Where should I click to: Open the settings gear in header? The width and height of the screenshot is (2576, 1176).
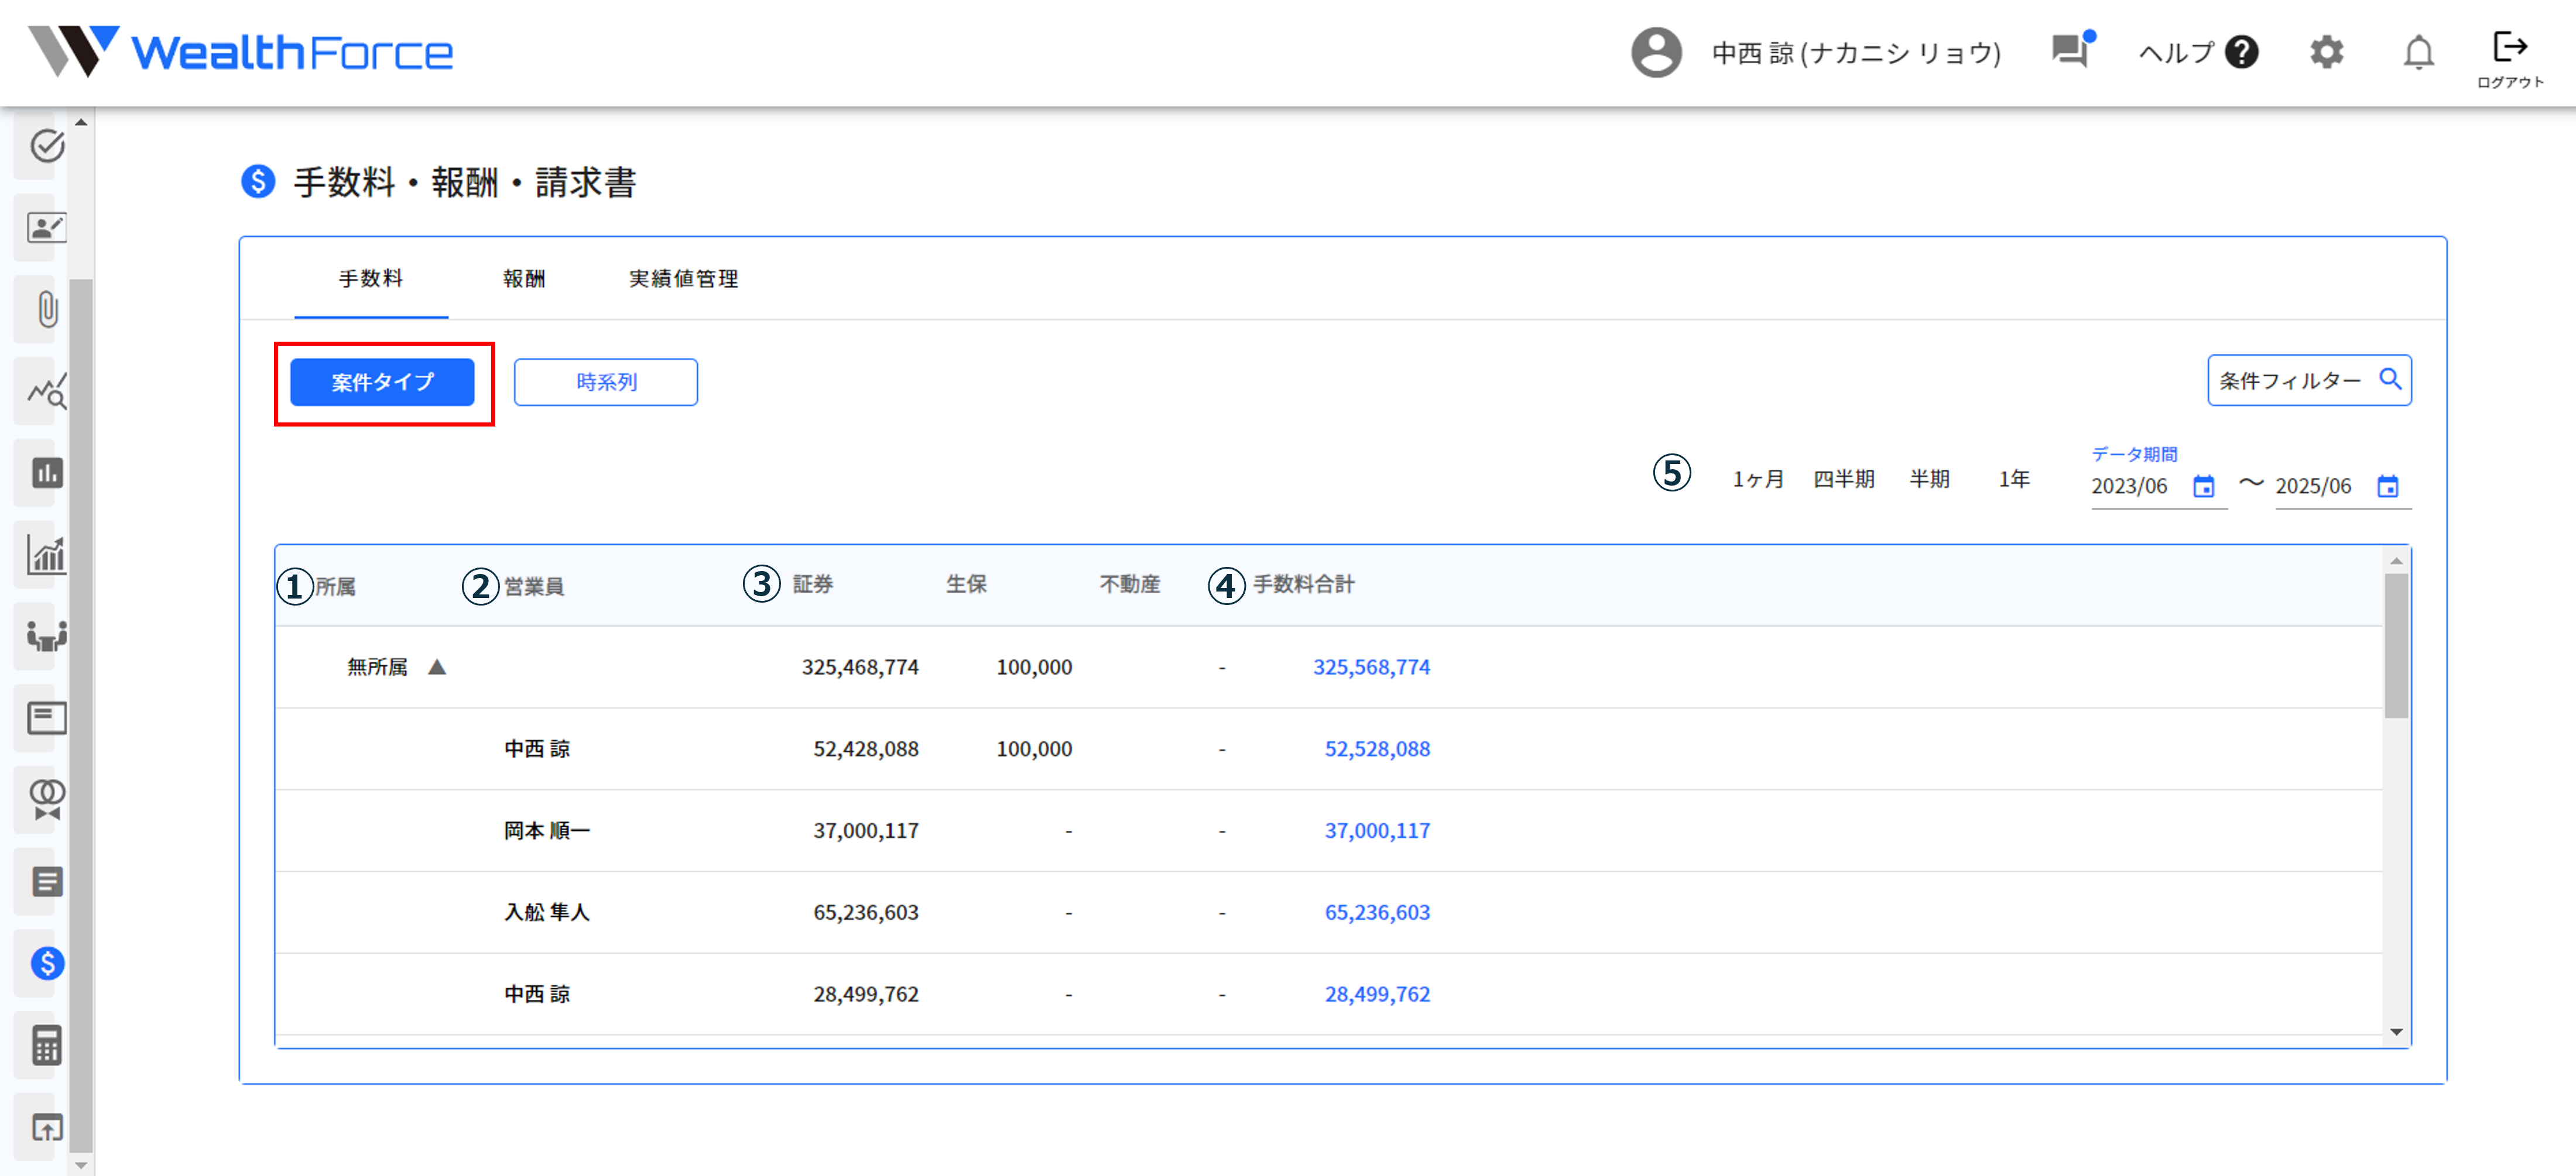tap(2327, 52)
